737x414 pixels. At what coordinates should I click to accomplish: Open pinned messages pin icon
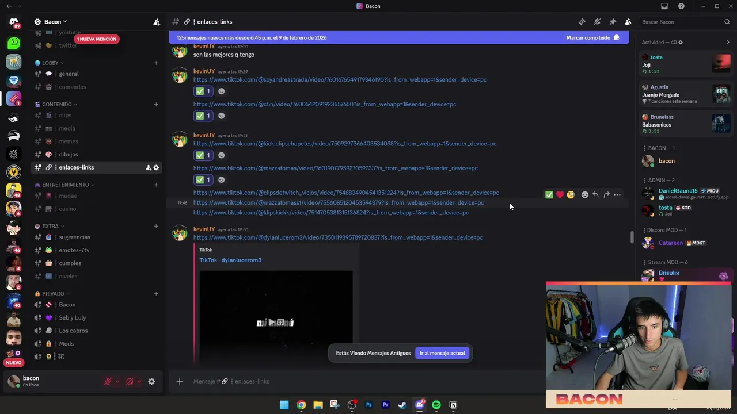pos(613,22)
